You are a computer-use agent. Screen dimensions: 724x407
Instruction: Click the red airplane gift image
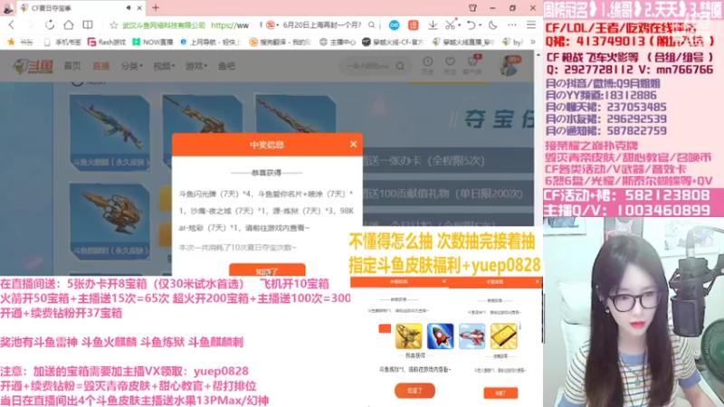pyautogui.click(x=472, y=336)
